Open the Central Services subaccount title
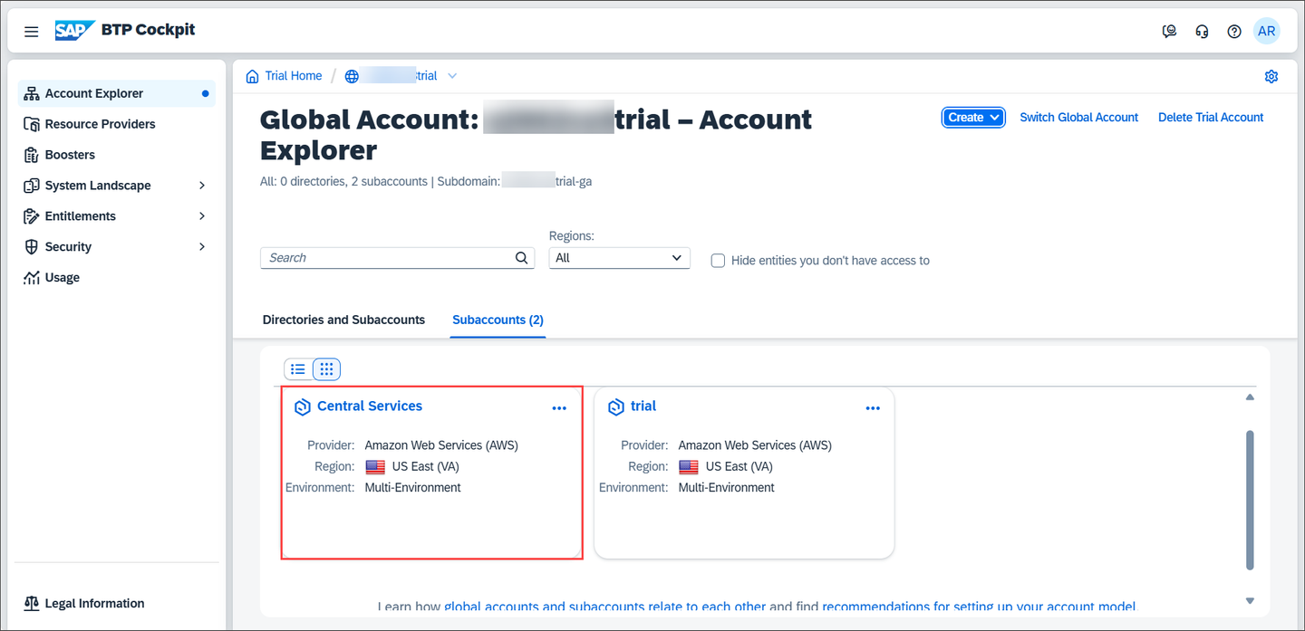Screen dimensions: 1305x631 pos(370,406)
